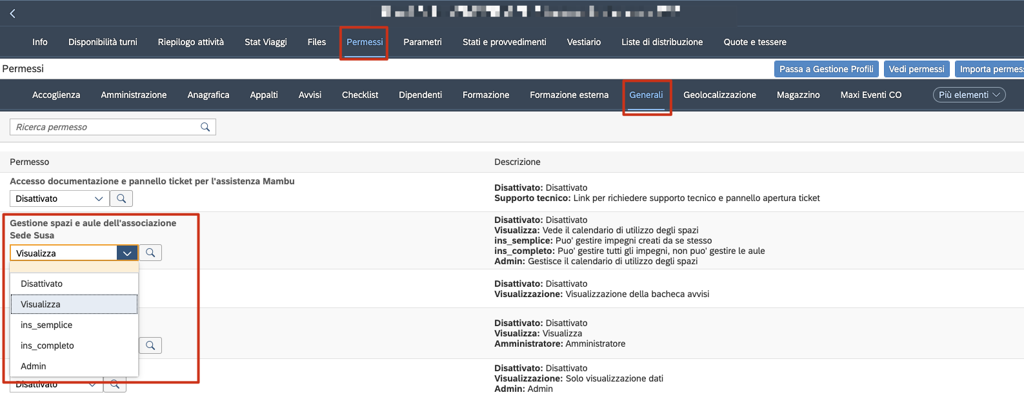Open the Info tab

point(40,42)
